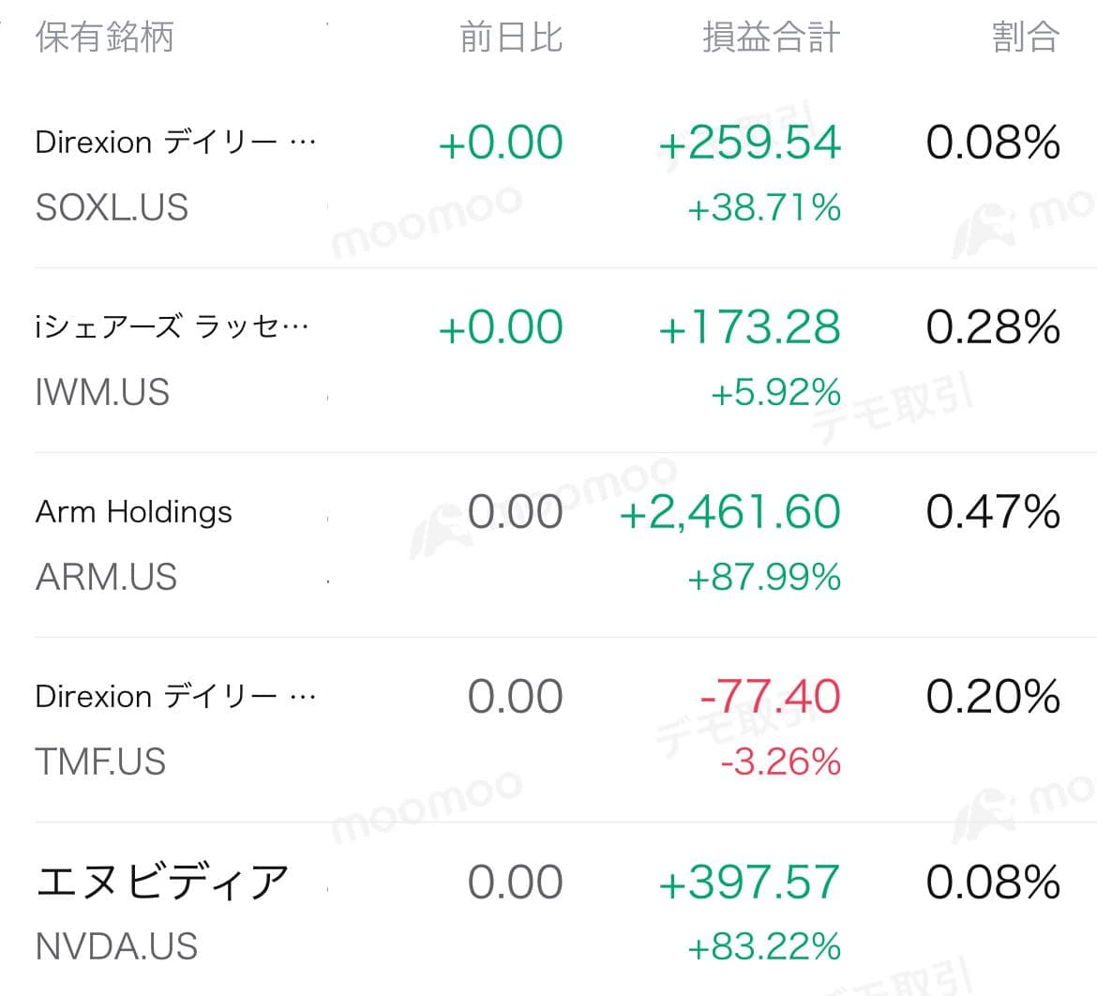Tap the IWM 0.28% allocation value
1097x996 pixels.
click(993, 327)
